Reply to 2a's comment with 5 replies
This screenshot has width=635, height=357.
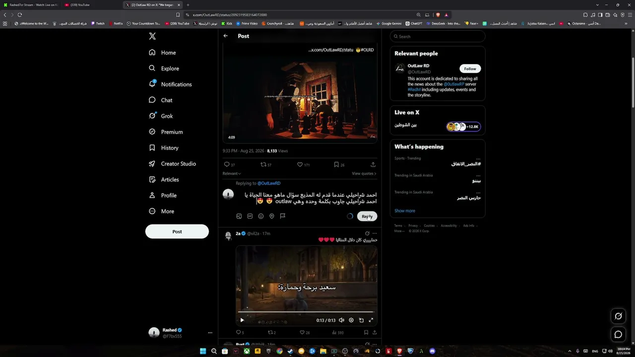point(240,333)
